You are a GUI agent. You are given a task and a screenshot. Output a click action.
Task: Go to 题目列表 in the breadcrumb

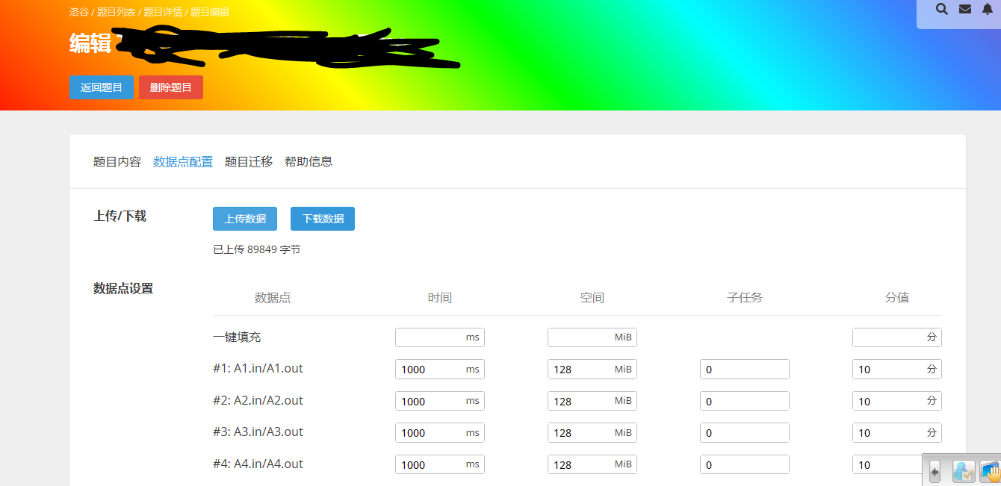117,12
